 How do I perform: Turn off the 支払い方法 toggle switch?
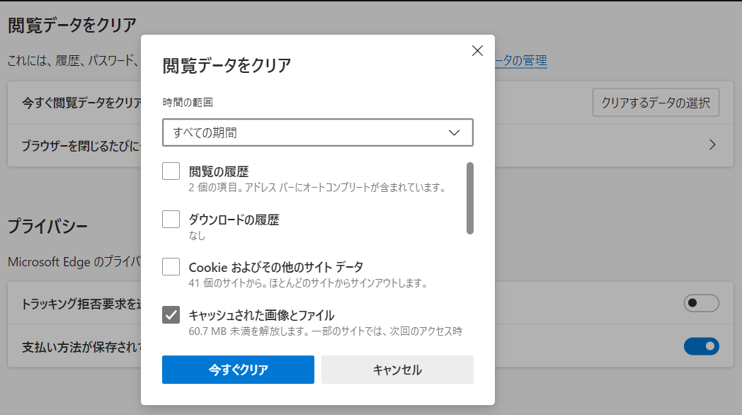click(x=701, y=346)
